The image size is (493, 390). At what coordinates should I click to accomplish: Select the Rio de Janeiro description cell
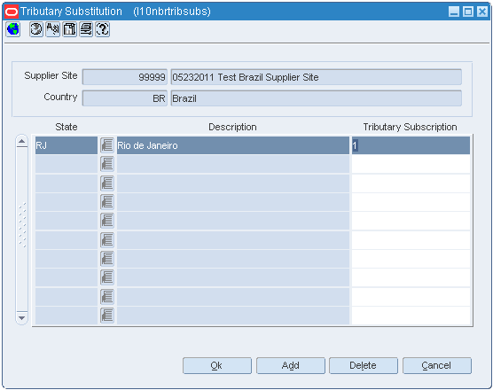click(x=233, y=145)
